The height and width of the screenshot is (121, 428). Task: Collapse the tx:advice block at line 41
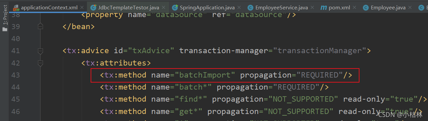coord(40,51)
